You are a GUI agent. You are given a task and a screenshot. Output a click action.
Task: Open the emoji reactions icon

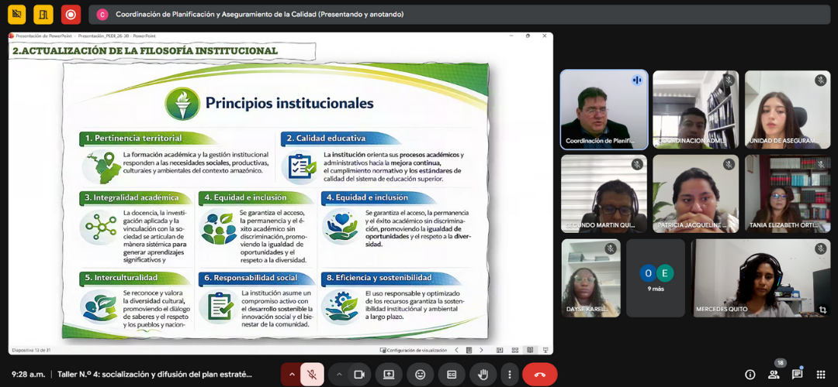point(421,375)
